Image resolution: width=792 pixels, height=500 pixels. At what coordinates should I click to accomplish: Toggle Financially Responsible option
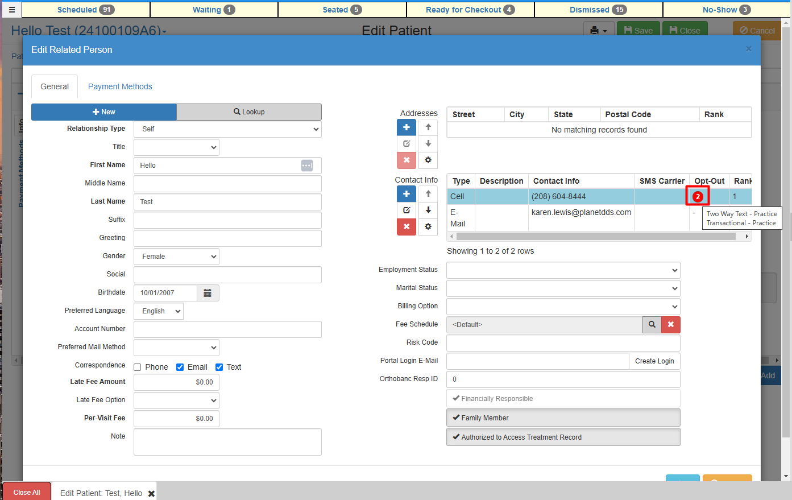(563, 399)
